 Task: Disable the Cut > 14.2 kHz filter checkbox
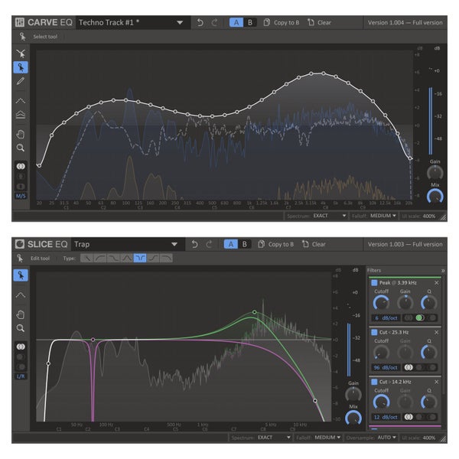(x=374, y=382)
